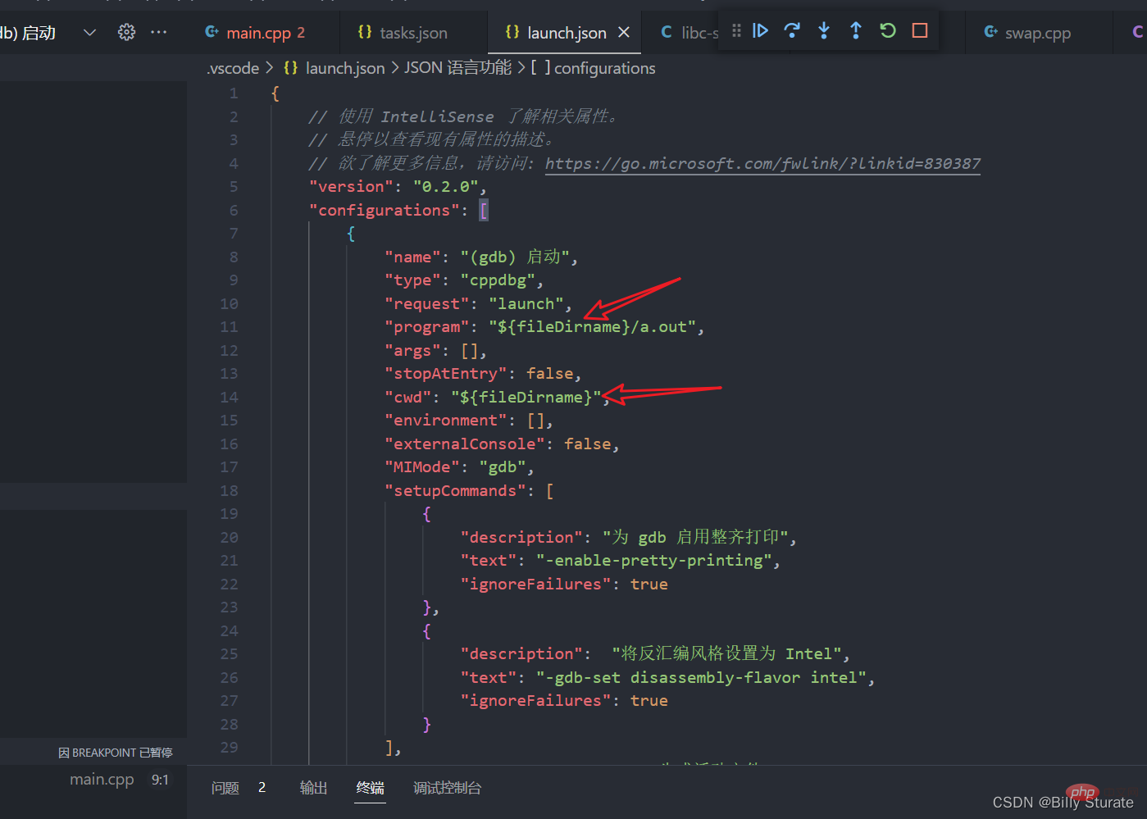This screenshot has height=819, width=1147.
Task: Grab the debug toolbar drag handle
Action: point(736,30)
